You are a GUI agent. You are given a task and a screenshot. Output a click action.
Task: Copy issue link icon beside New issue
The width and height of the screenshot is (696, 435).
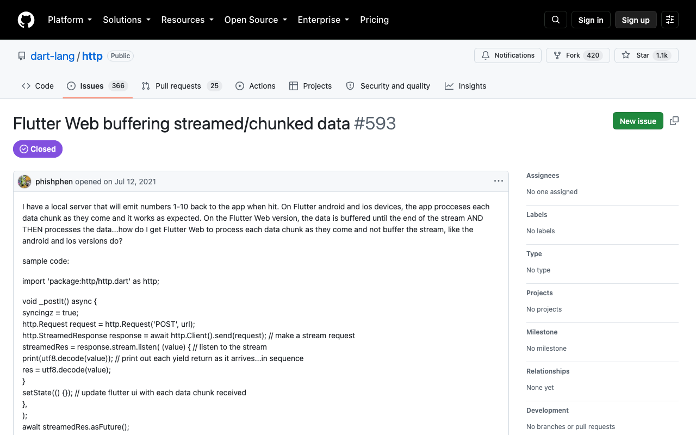click(674, 121)
